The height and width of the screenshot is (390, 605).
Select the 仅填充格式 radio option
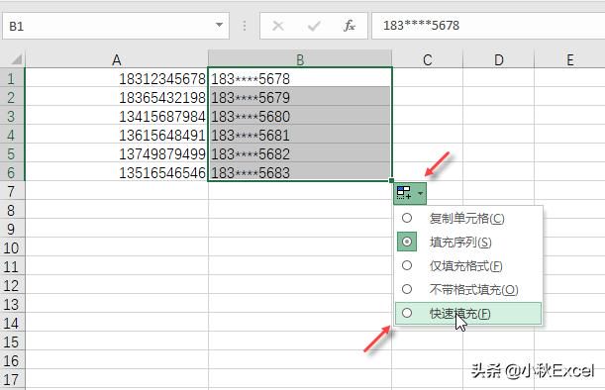coord(407,266)
